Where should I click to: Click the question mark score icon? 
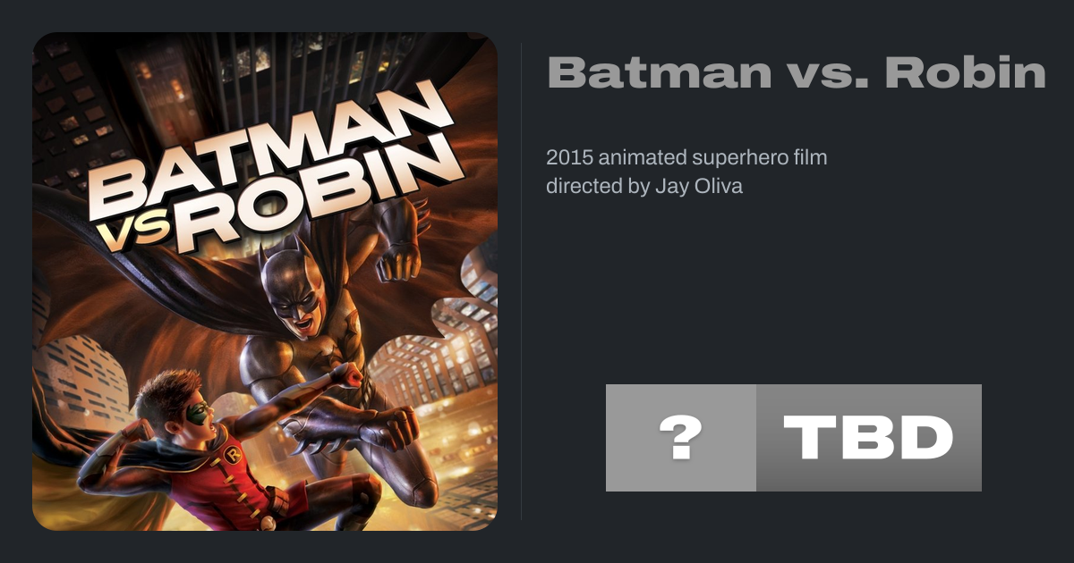tap(680, 438)
